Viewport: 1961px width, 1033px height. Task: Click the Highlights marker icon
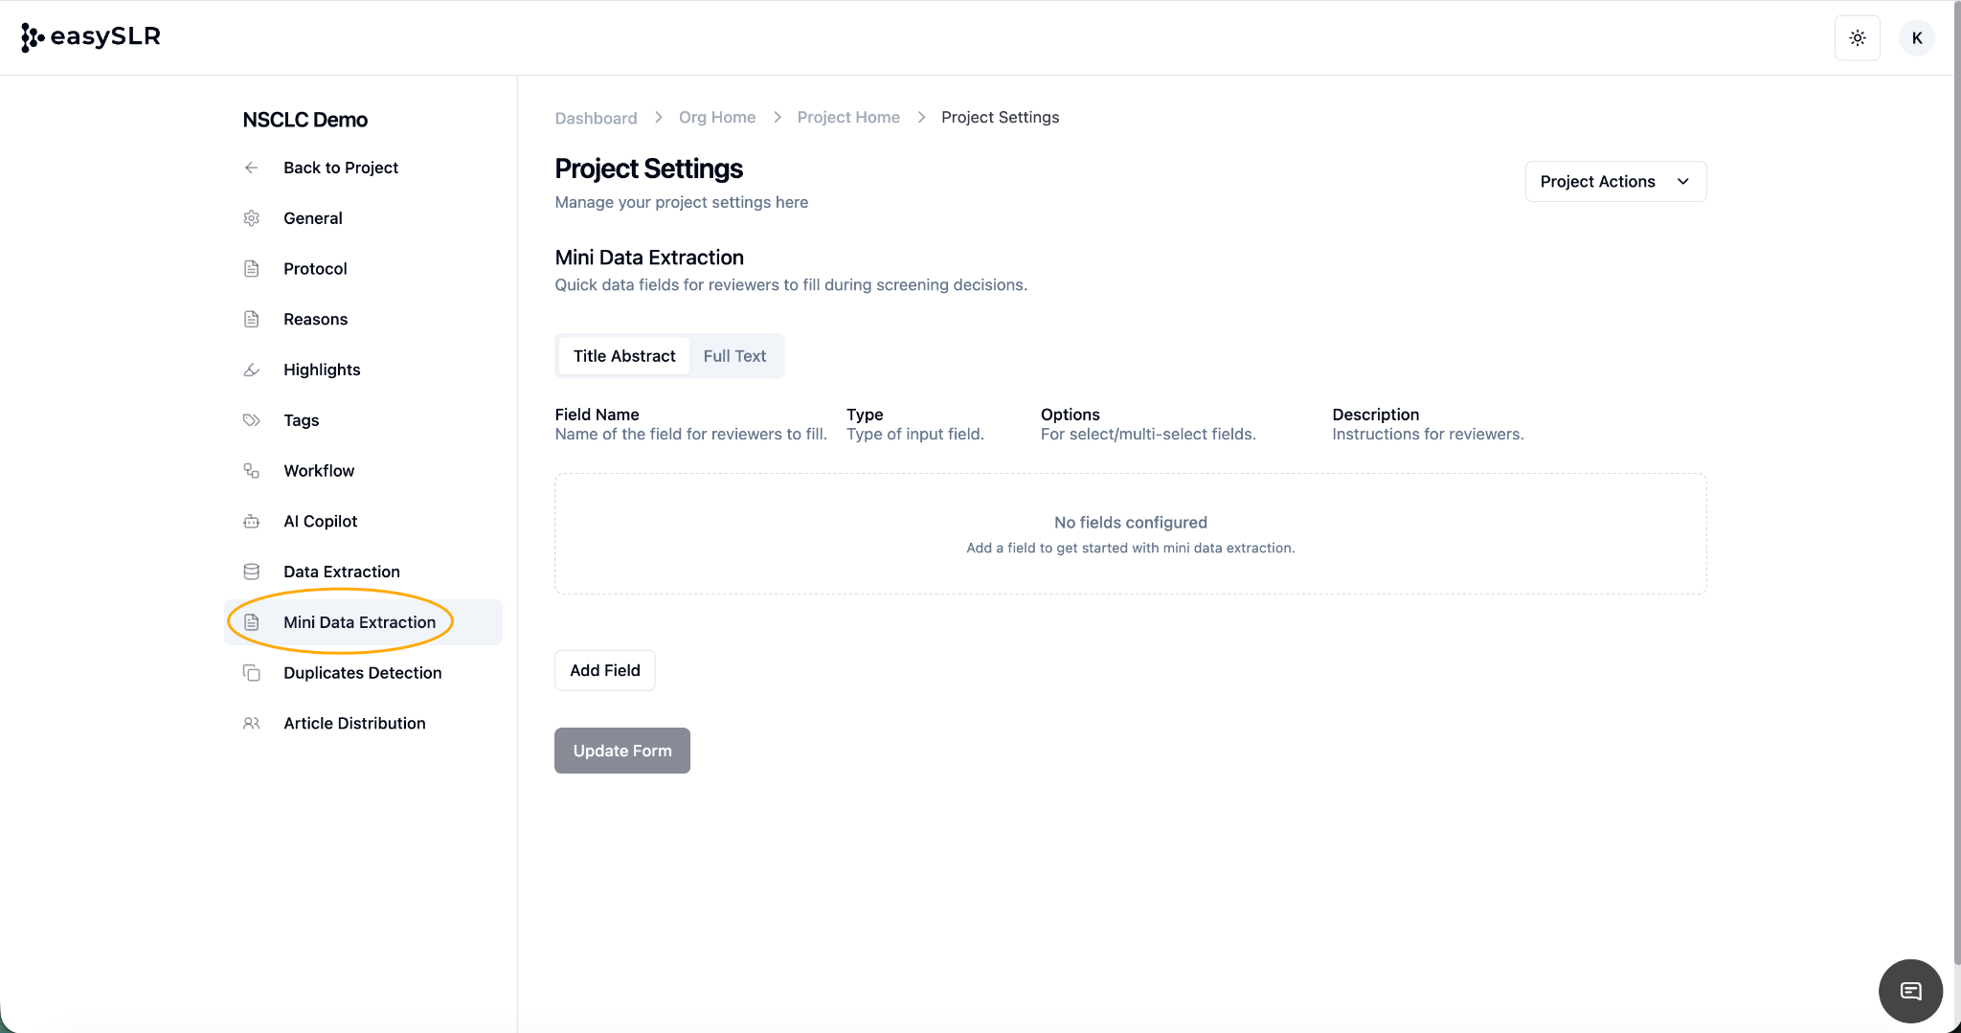[x=251, y=370]
